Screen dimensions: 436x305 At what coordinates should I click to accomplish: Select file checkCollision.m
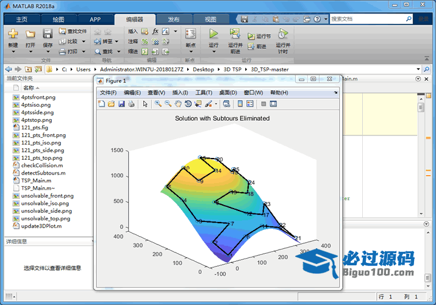point(42,165)
